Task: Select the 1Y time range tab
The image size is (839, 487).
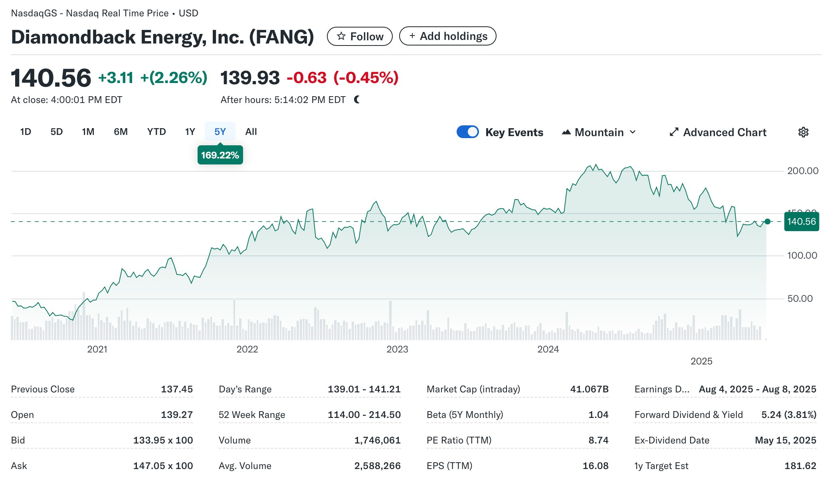Action: (x=190, y=132)
